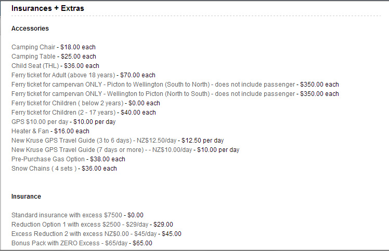Choose Excess Reduction 2 with excess NZ$0.00
The height and width of the screenshot is (251, 389).
point(84,234)
